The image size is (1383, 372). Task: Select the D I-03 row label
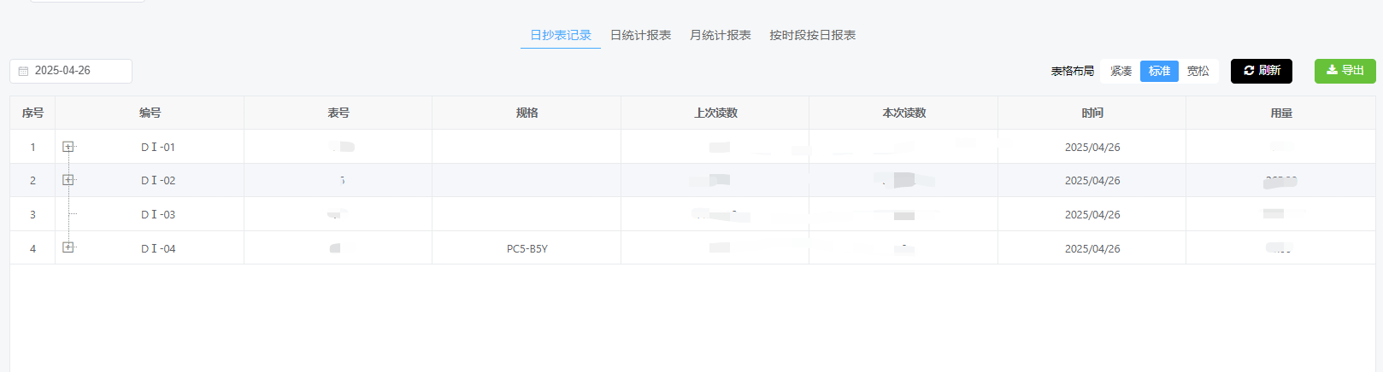[158, 215]
